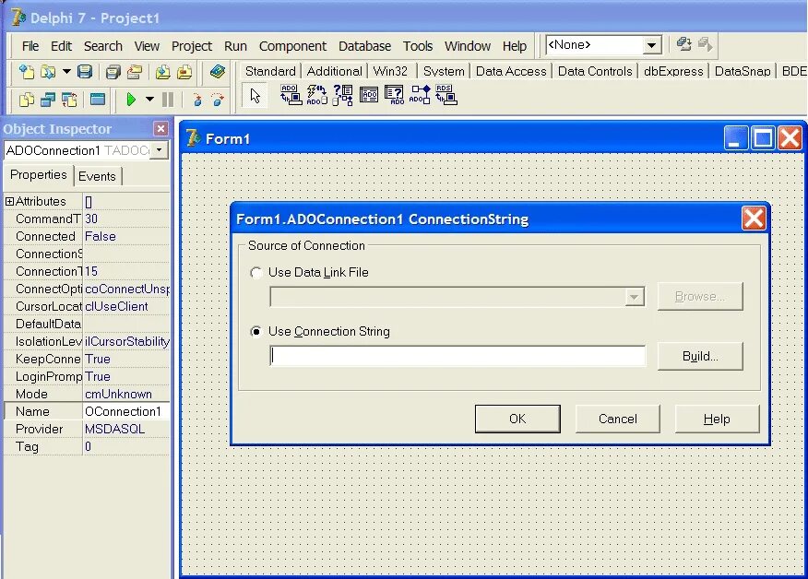Image resolution: width=808 pixels, height=579 pixels.
Task: Select the Use Data Link File radio button
Action: 256,273
